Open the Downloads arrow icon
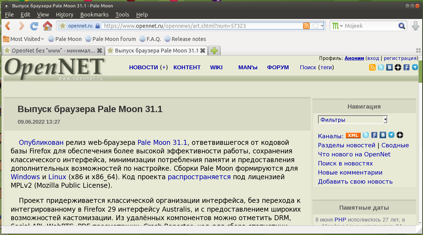 coord(415,26)
